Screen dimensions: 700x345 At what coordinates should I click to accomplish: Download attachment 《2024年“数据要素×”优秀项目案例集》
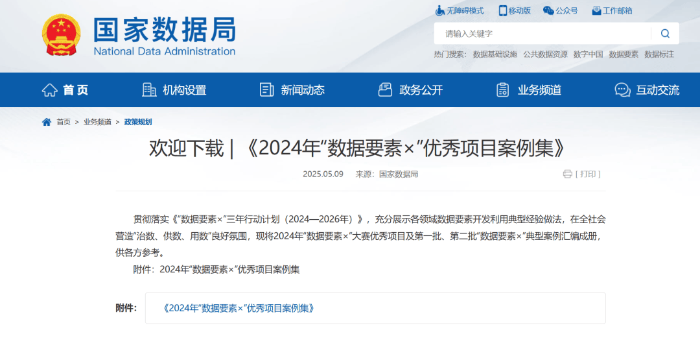click(239, 308)
